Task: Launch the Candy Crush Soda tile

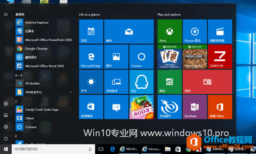Action: tap(141, 107)
